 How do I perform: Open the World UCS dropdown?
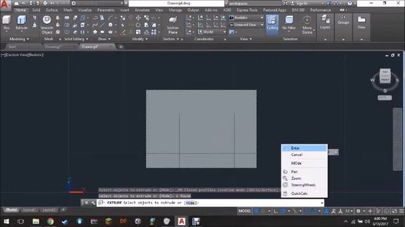pyautogui.click(x=212, y=32)
